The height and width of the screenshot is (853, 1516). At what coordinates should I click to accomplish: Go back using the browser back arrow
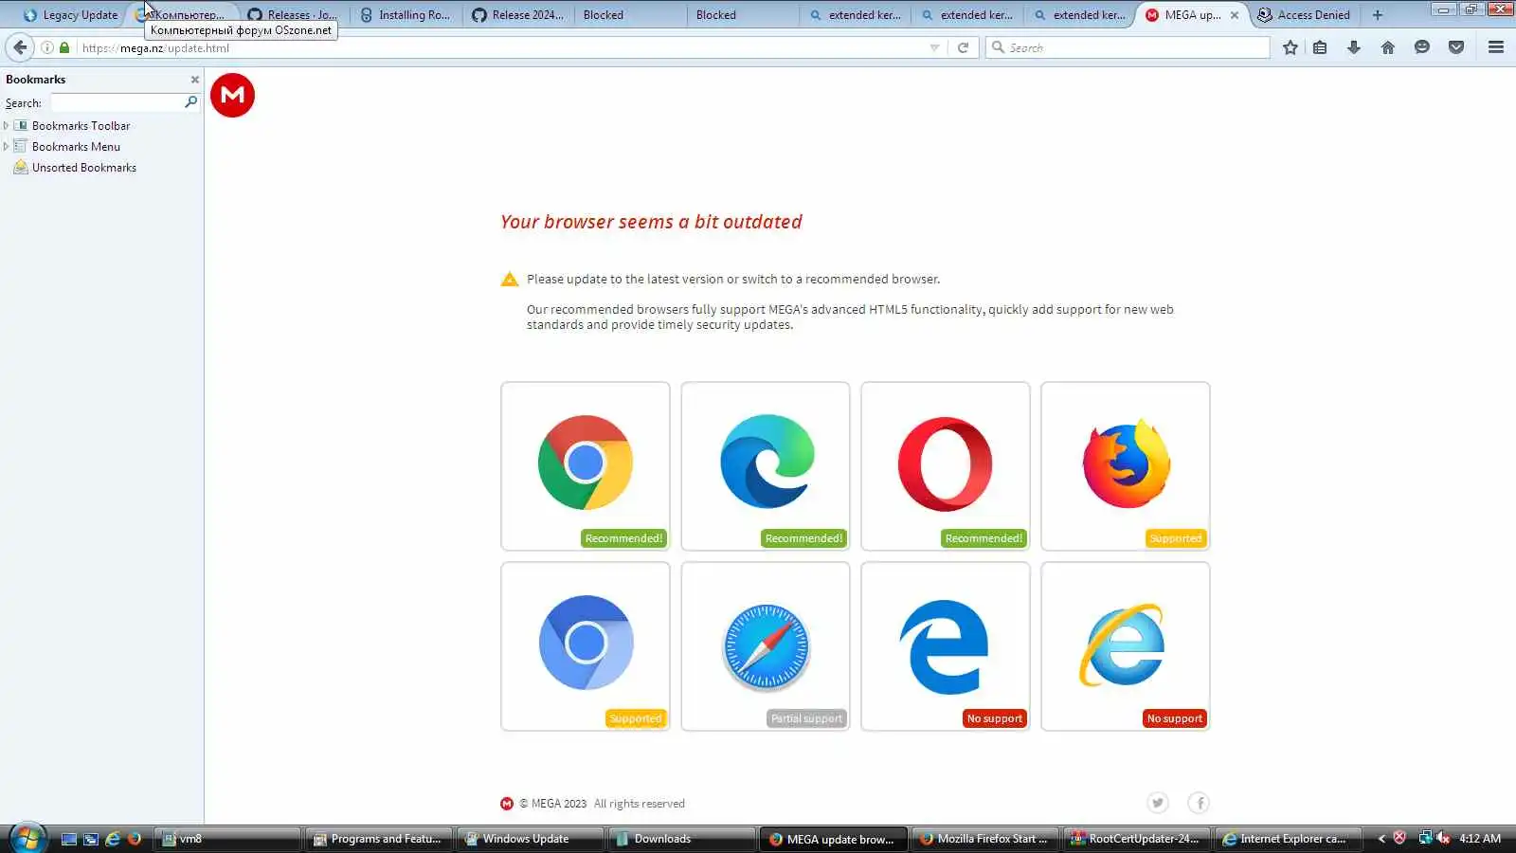pyautogui.click(x=20, y=47)
